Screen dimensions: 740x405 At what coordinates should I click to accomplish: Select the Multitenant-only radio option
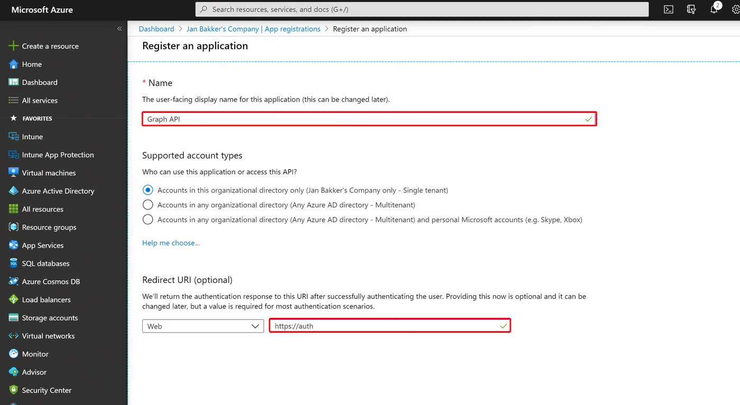[148, 205]
